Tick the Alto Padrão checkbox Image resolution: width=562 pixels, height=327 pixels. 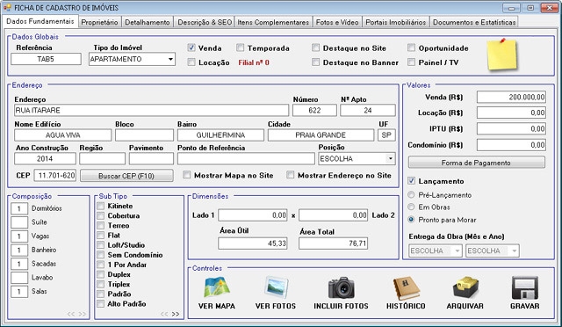tap(101, 303)
